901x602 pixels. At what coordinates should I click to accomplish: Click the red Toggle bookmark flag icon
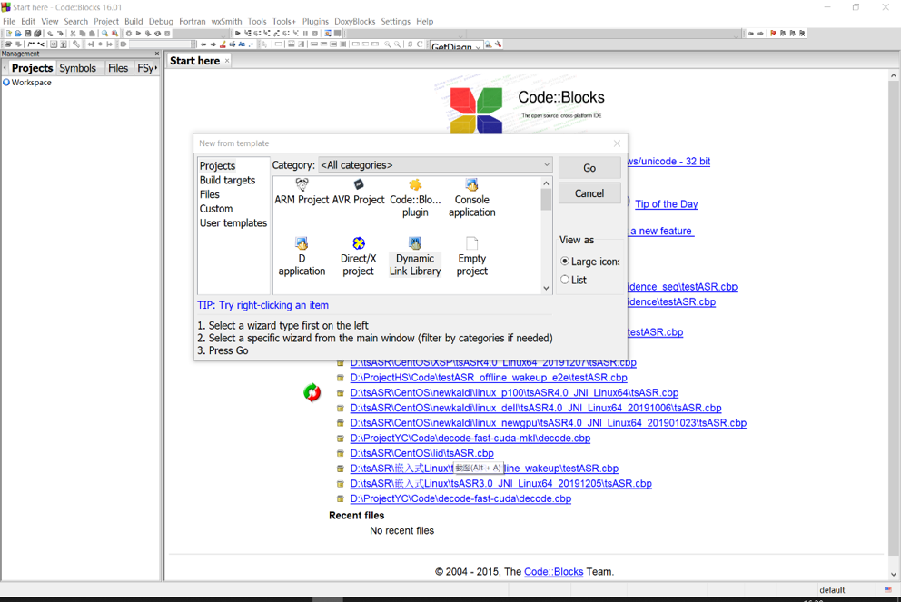[x=773, y=33]
